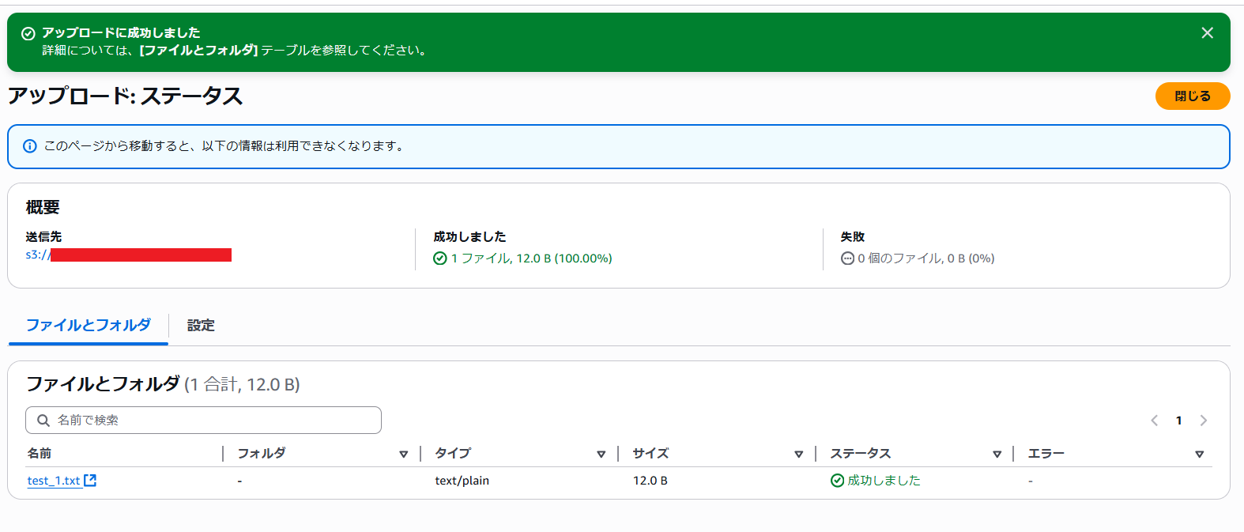
Task: Select page number 1
Action: pyautogui.click(x=1178, y=421)
